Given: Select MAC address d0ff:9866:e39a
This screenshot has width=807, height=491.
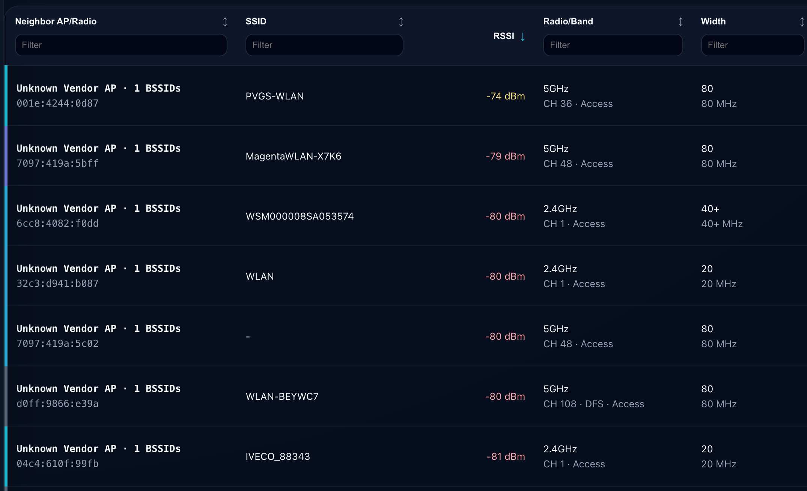Looking at the screenshot, I should tap(57, 404).
